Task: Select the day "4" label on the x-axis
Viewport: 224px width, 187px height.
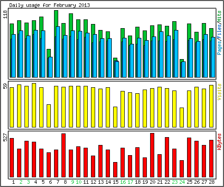Action: pos(36,182)
